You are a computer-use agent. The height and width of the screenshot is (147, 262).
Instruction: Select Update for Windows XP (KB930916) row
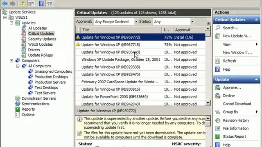(140, 89)
